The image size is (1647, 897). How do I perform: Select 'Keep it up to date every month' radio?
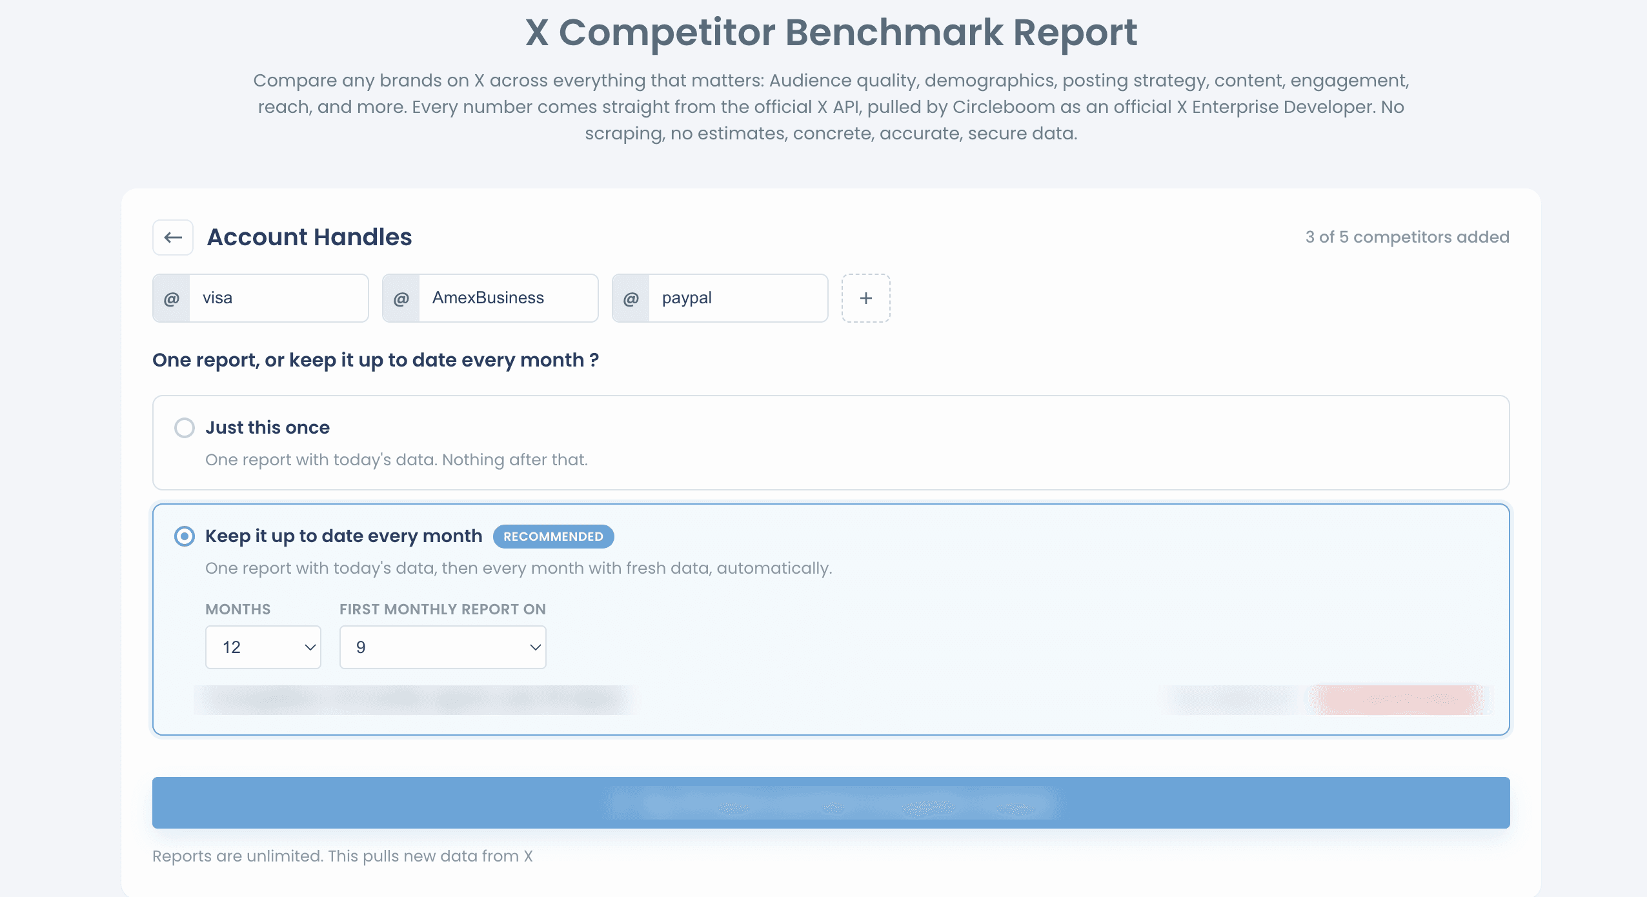[x=185, y=536]
